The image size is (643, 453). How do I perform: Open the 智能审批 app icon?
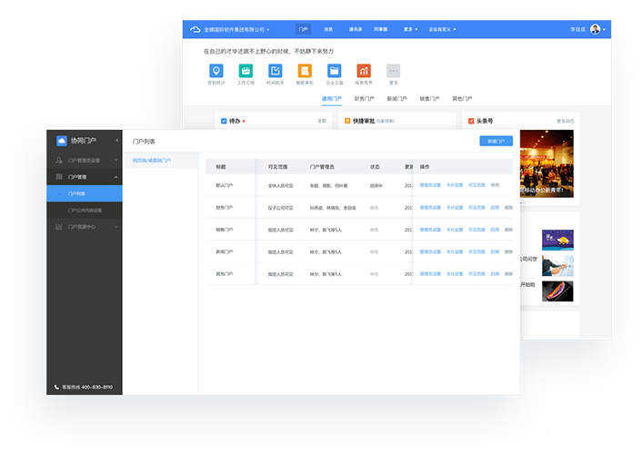coord(304,71)
